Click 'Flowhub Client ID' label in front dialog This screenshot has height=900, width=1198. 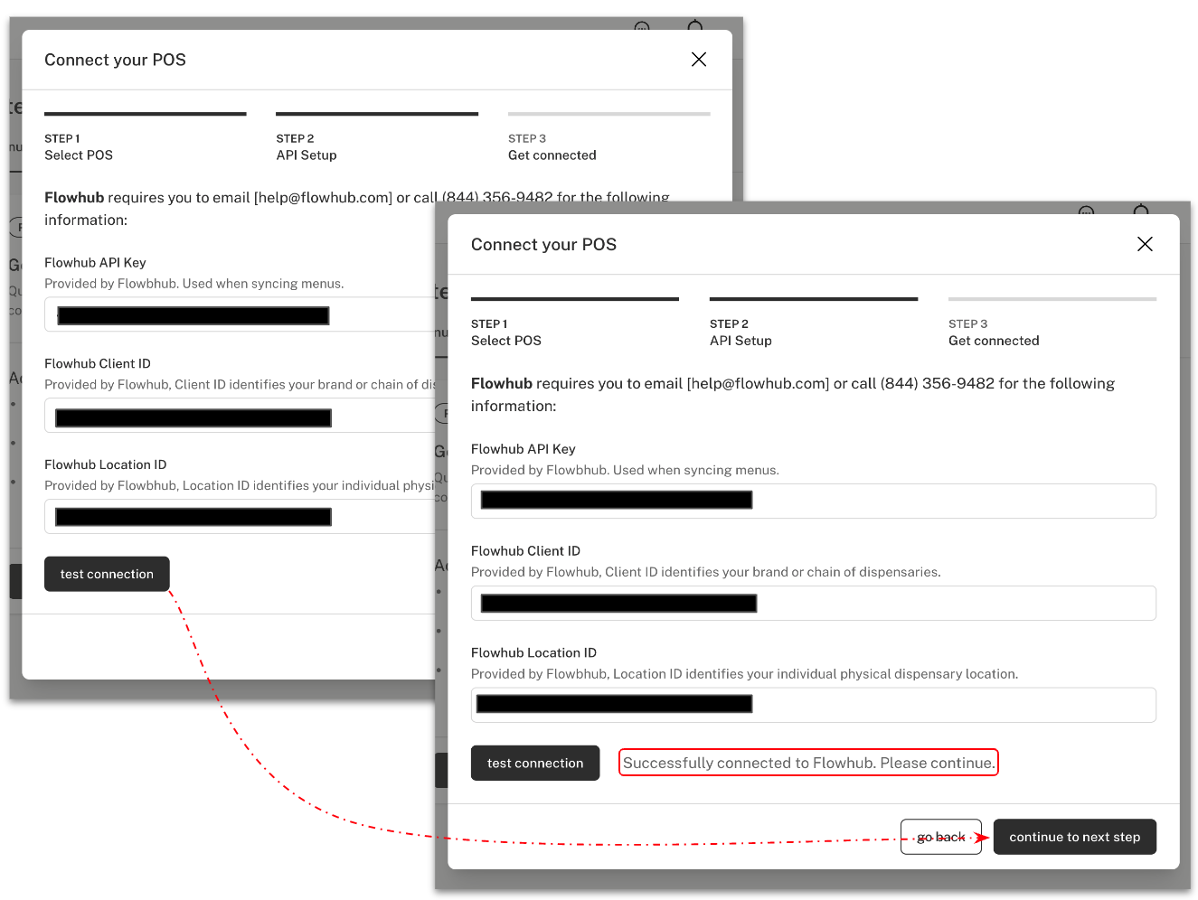[525, 551]
